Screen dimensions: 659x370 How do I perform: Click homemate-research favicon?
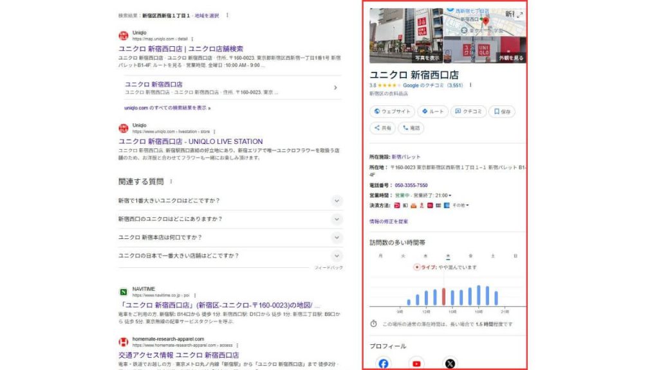pos(123,342)
